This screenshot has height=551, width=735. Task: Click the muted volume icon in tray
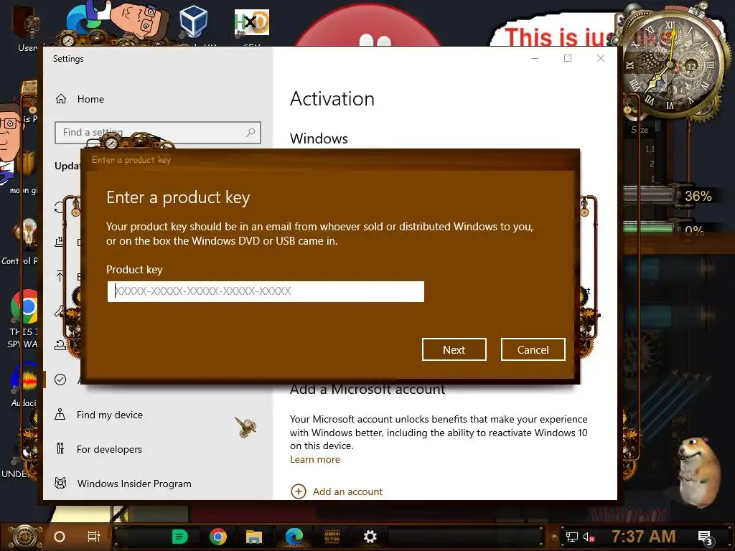(589, 537)
